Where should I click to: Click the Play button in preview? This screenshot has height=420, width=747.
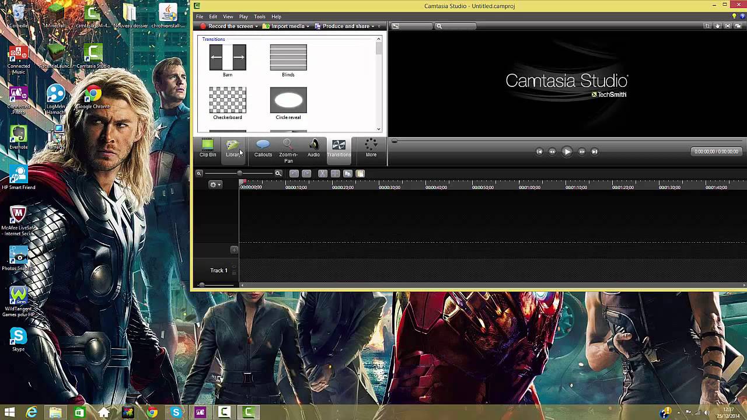click(567, 152)
